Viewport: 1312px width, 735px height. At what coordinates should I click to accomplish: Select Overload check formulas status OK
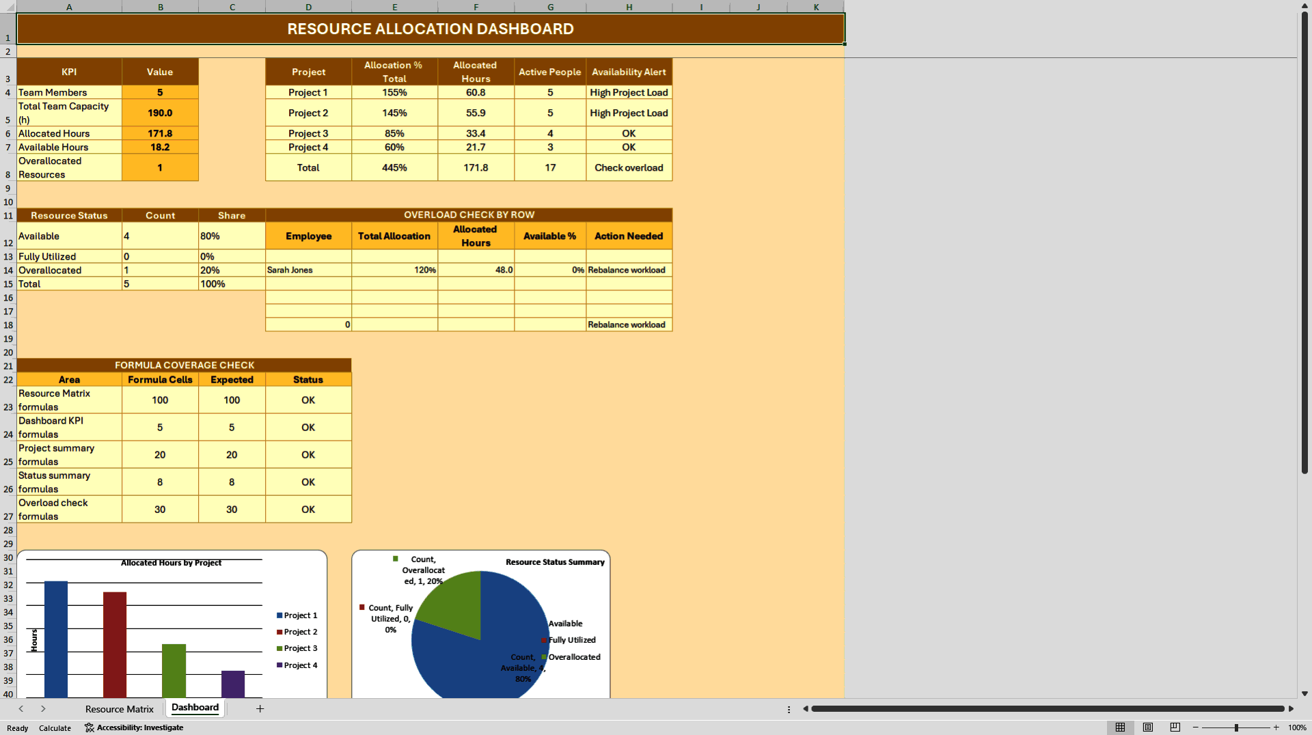[308, 509]
